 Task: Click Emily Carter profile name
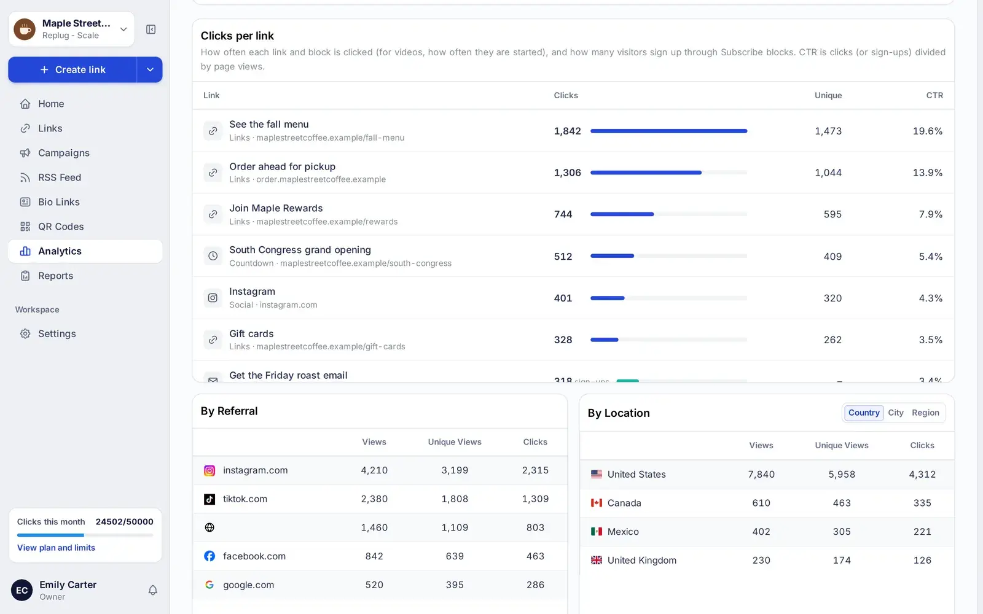pyautogui.click(x=68, y=585)
